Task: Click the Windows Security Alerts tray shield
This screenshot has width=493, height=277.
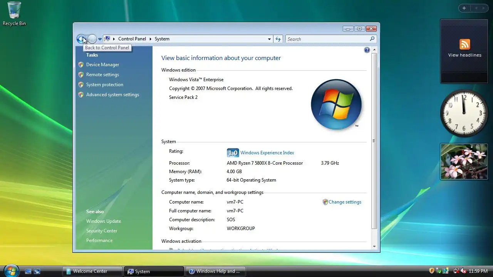Action: [432, 271]
